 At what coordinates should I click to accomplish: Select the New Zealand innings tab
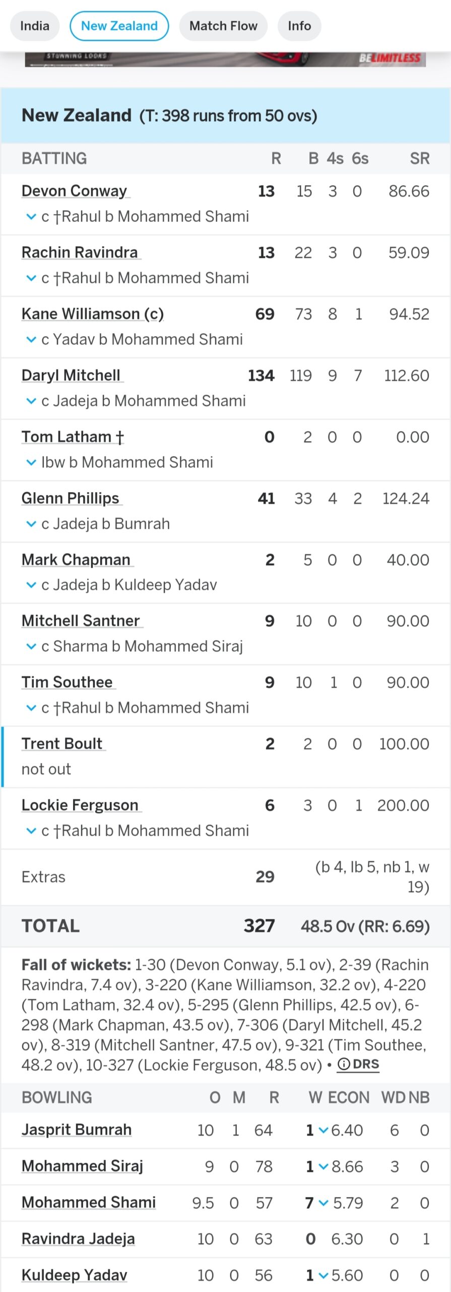119,26
